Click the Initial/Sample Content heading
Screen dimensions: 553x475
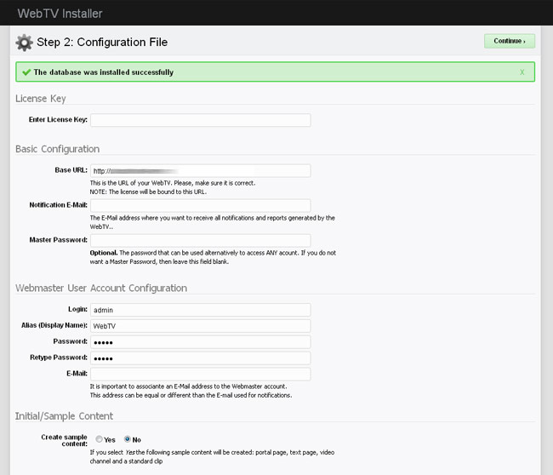[x=64, y=416]
